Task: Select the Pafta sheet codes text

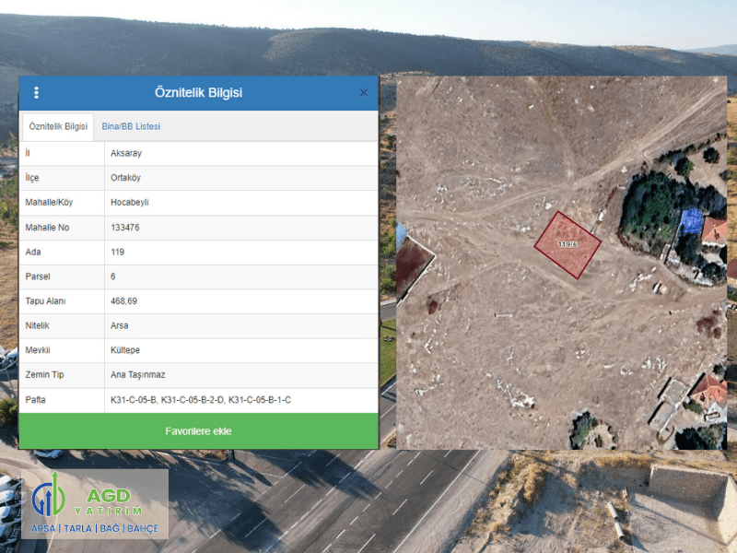Action: [x=200, y=400]
